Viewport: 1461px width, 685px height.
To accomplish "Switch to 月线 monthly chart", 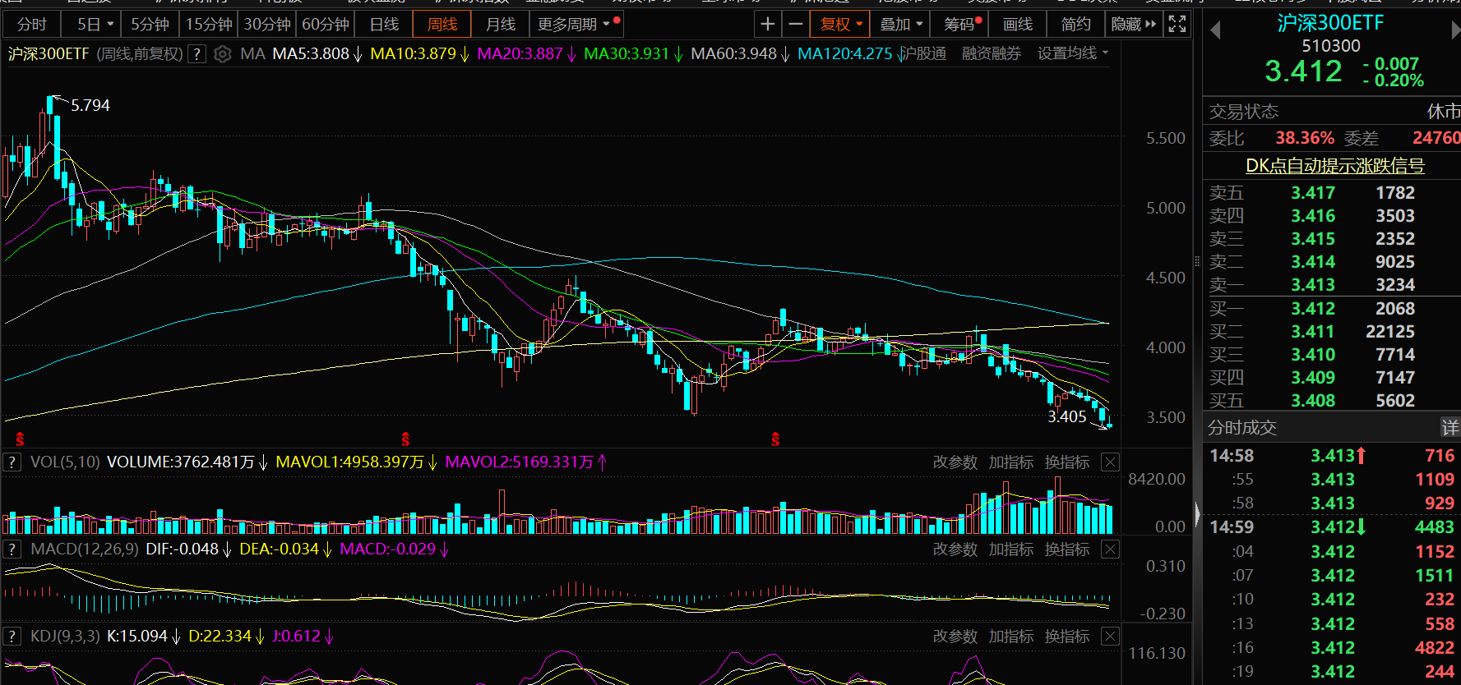I will coord(501,25).
